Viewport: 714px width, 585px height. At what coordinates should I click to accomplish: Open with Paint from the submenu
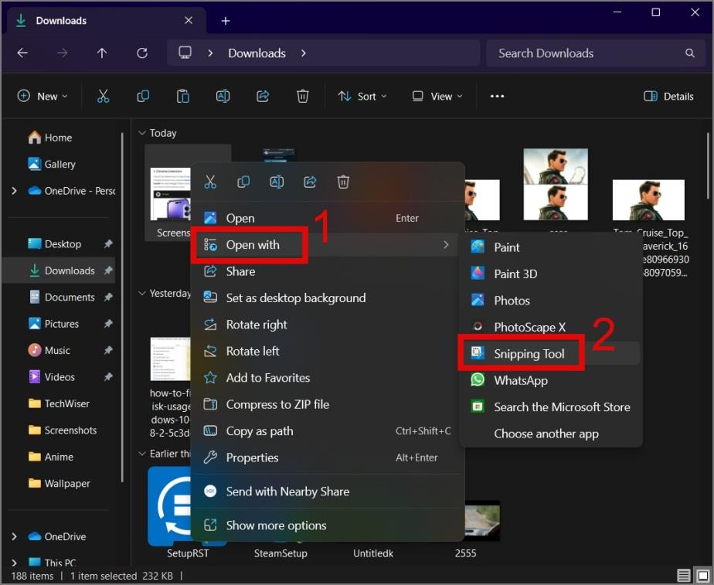[551, 247]
